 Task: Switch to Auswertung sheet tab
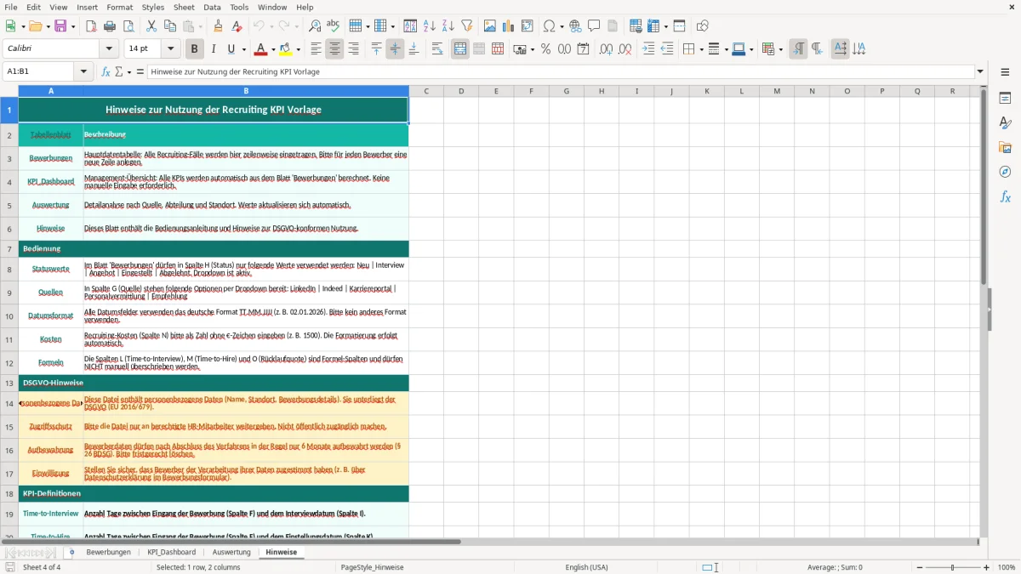[x=231, y=553]
